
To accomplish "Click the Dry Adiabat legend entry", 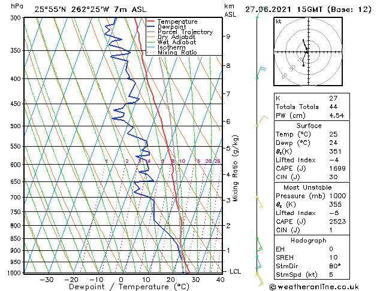I will (x=171, y=37).
